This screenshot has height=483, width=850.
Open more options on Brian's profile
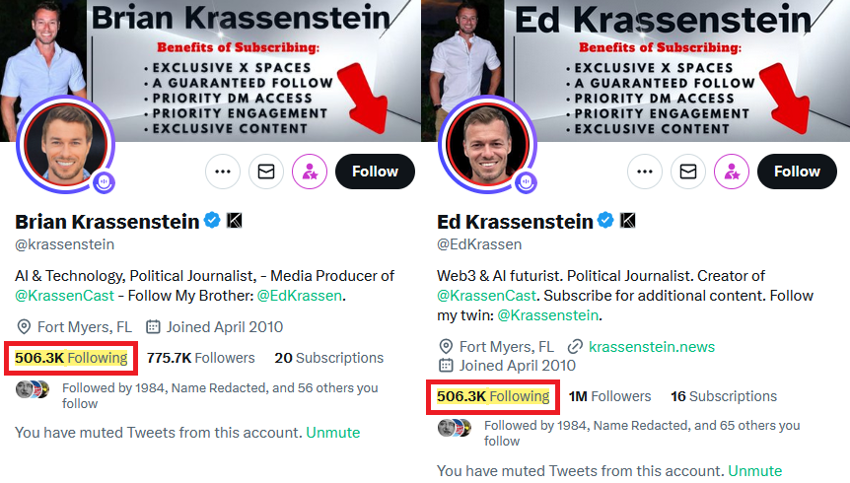pos(223,172)
